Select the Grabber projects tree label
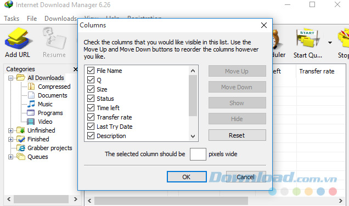This screenshot has height=206, width=349. coord(50,148)
